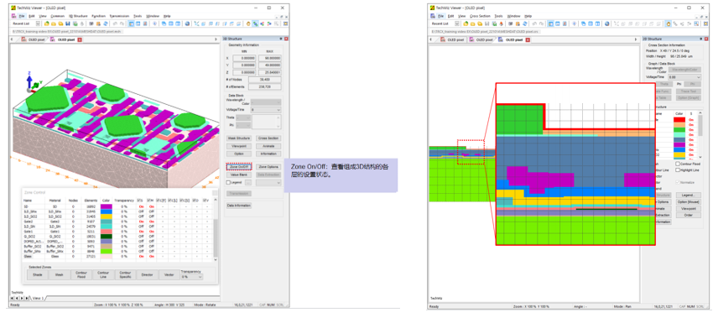Close the active OLED pixel tab with red X
The image size is (718, 318).
pyautogui.click(x=80, y=40)
